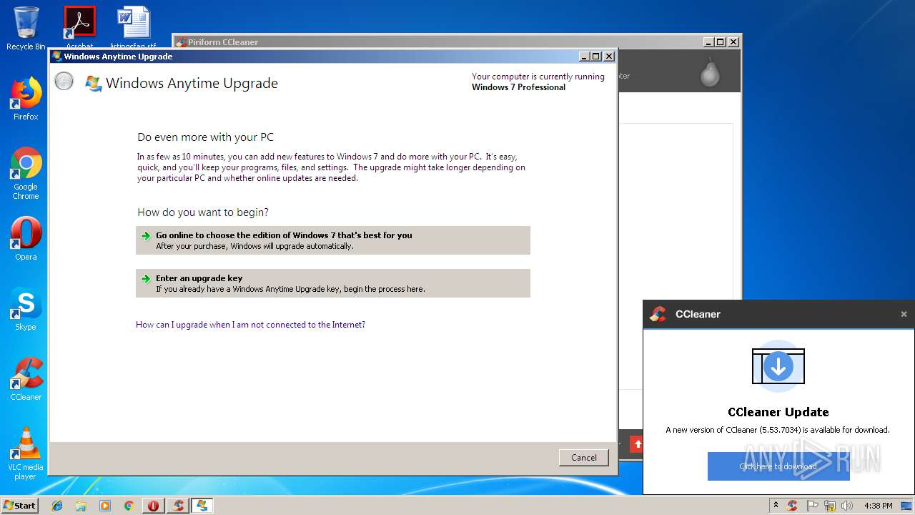Viewport: 915px width, 515px height.
Task: Open the Google Chrome desktop shortcut
Action: (x=26, y=173)
